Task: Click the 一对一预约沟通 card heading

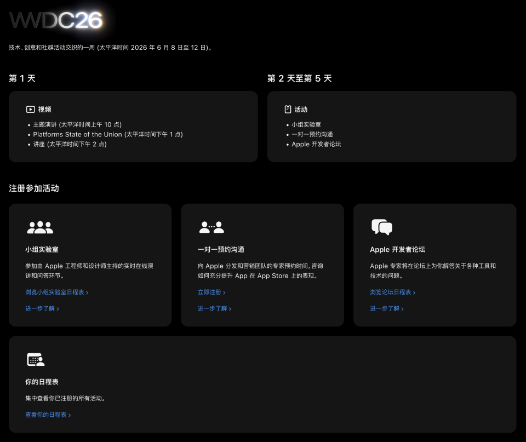Action: pyautogui.click(x=221, y=250)
